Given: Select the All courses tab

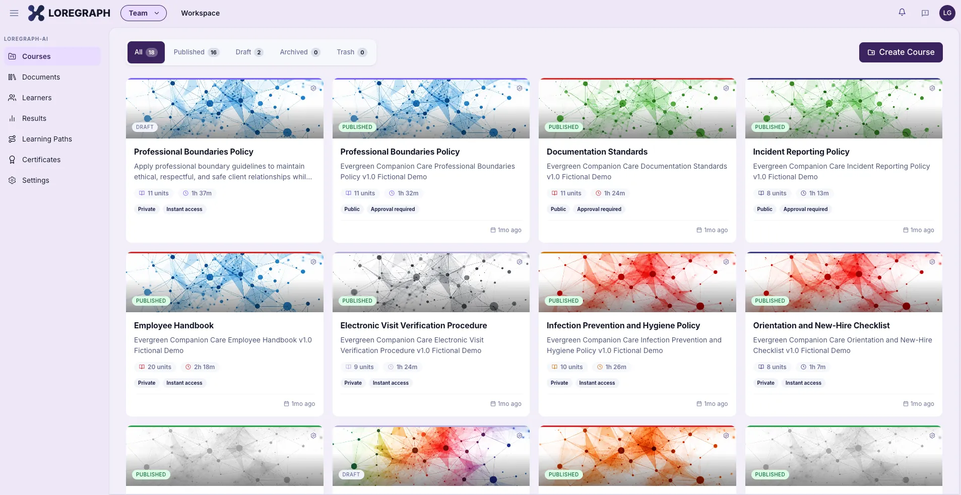Looking at the screenshot, I should [146, 52].
